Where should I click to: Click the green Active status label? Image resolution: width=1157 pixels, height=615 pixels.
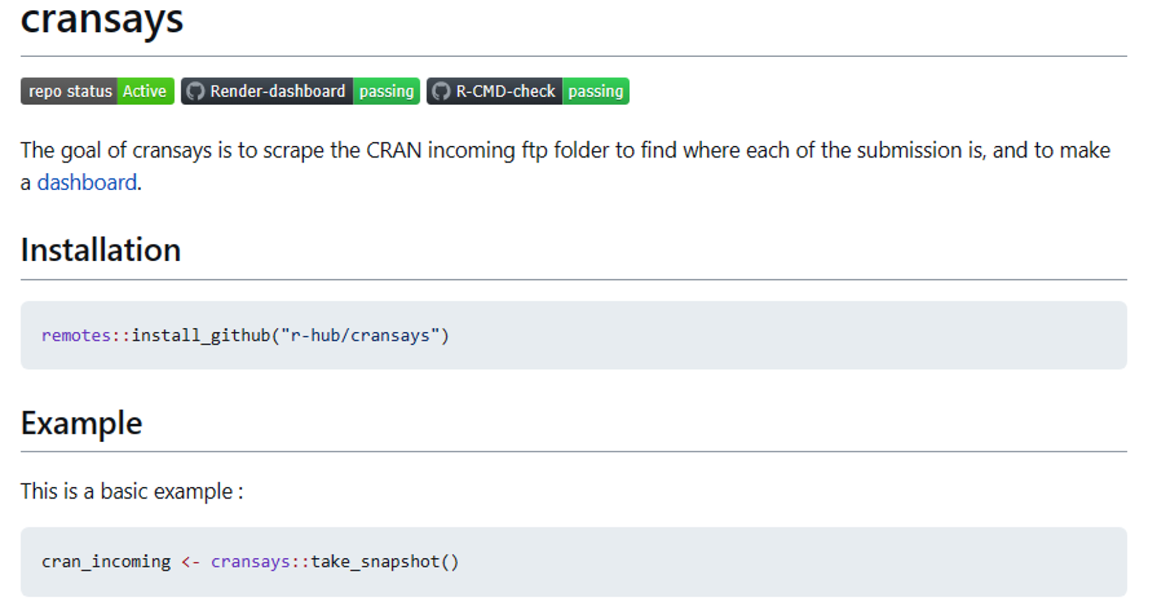pos(145,91)
